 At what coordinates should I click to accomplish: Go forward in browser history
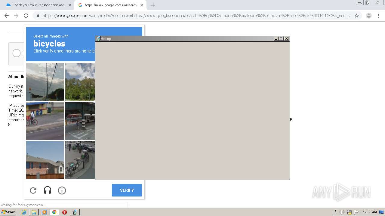coord(16,16)
